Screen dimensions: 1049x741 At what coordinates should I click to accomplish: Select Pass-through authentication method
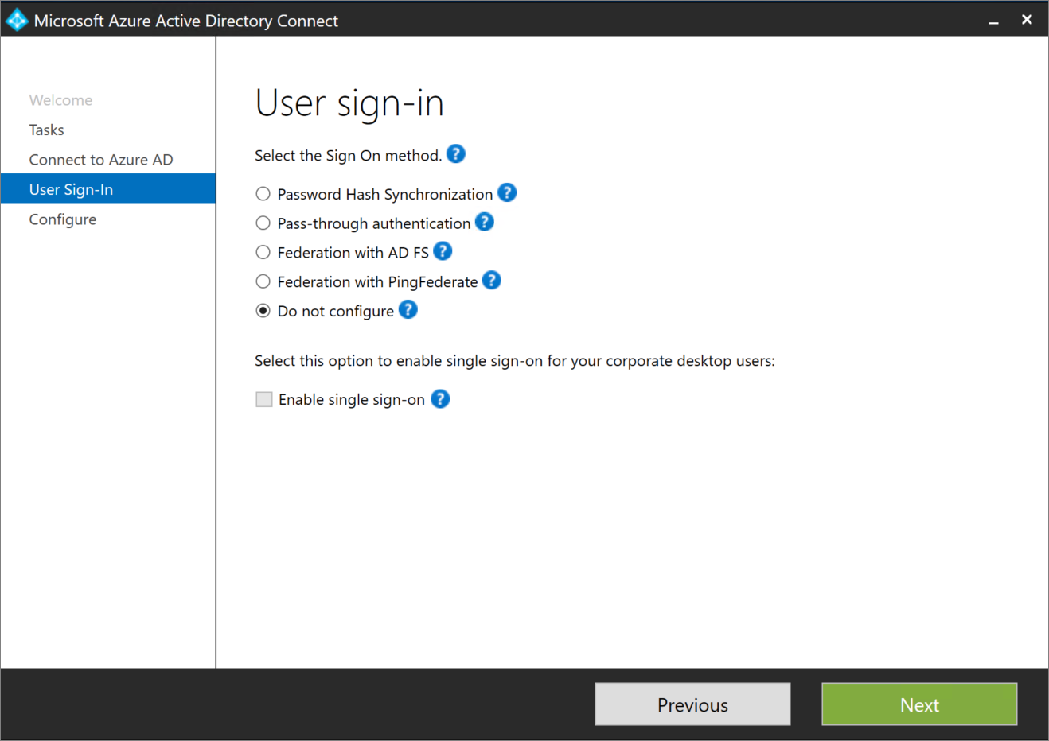click(263, 223)
